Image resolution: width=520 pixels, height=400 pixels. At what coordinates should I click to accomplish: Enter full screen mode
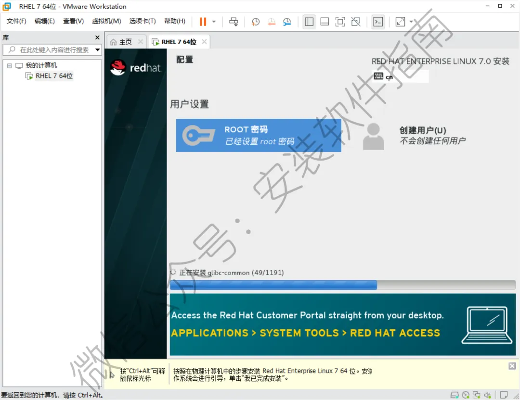pos(340,22)
